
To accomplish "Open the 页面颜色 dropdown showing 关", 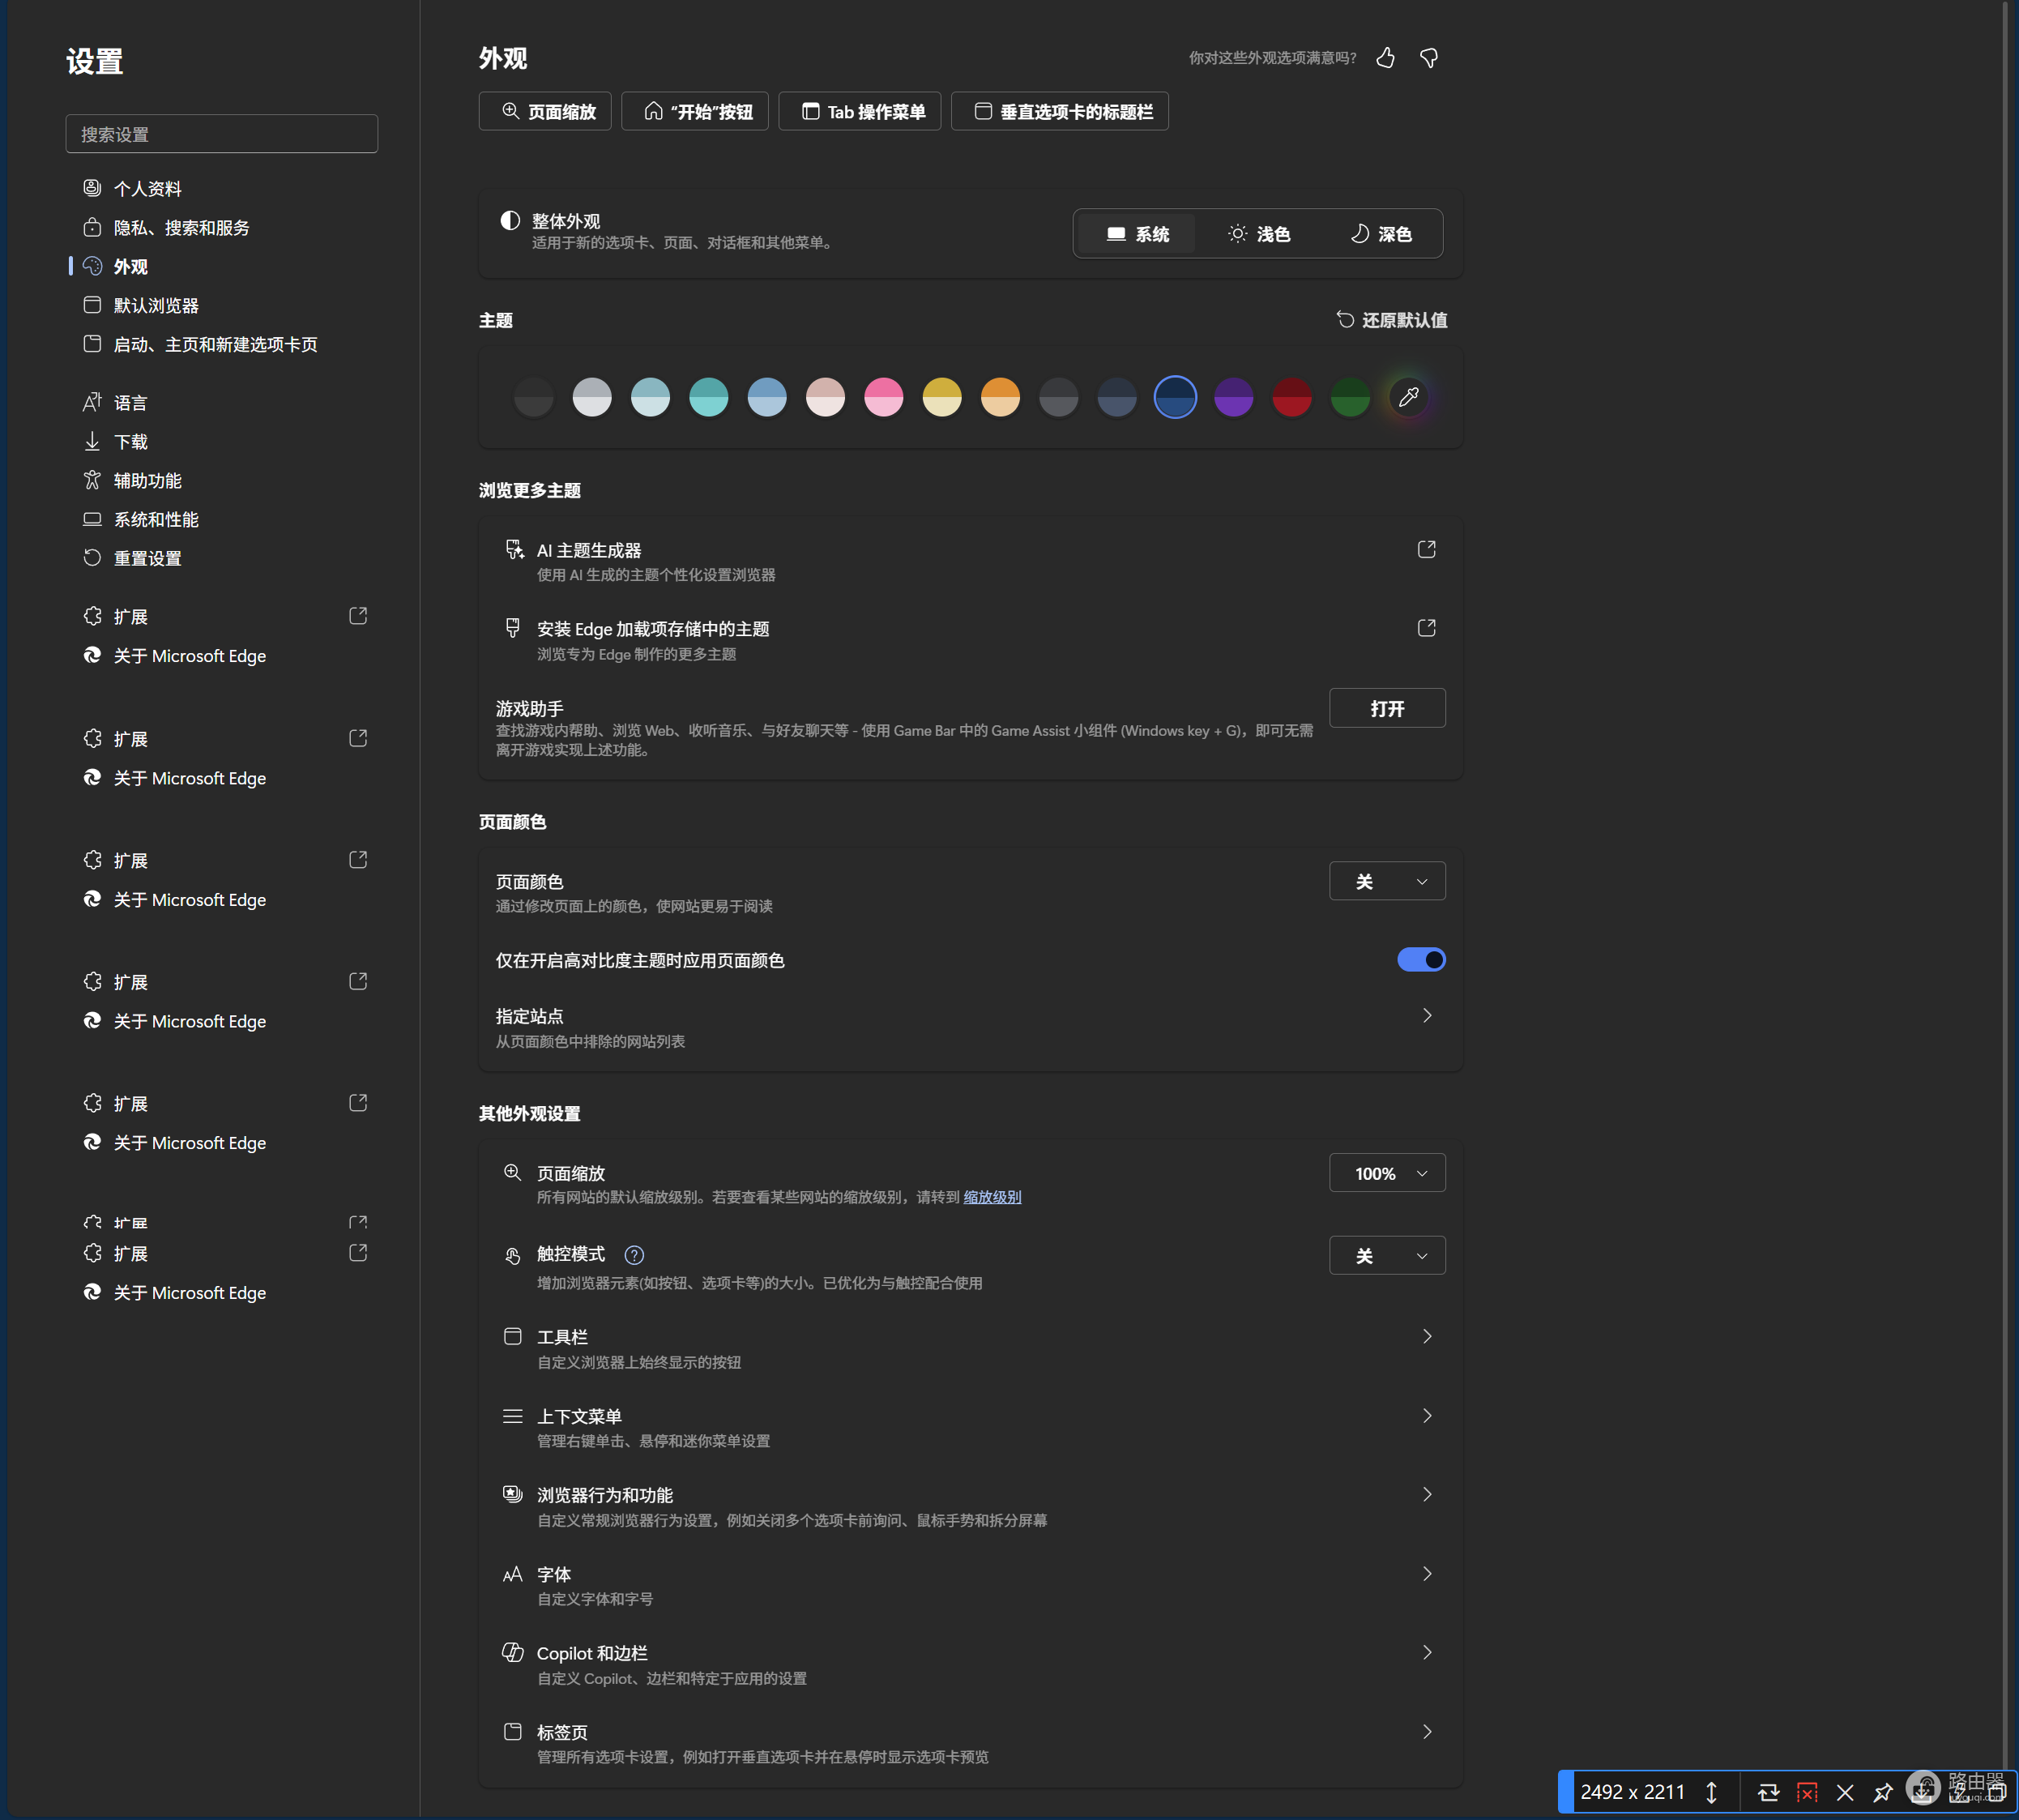I will (1387, 881).
